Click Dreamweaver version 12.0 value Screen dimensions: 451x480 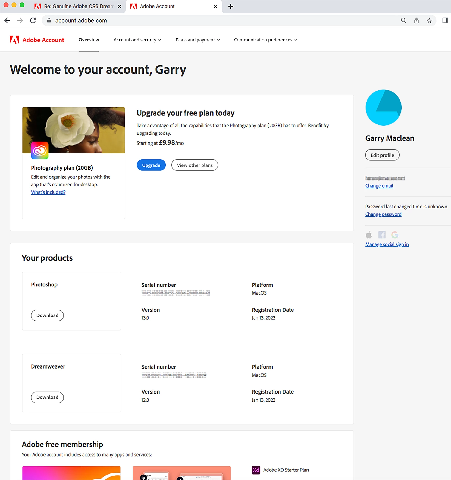click(x=145, y=400)
